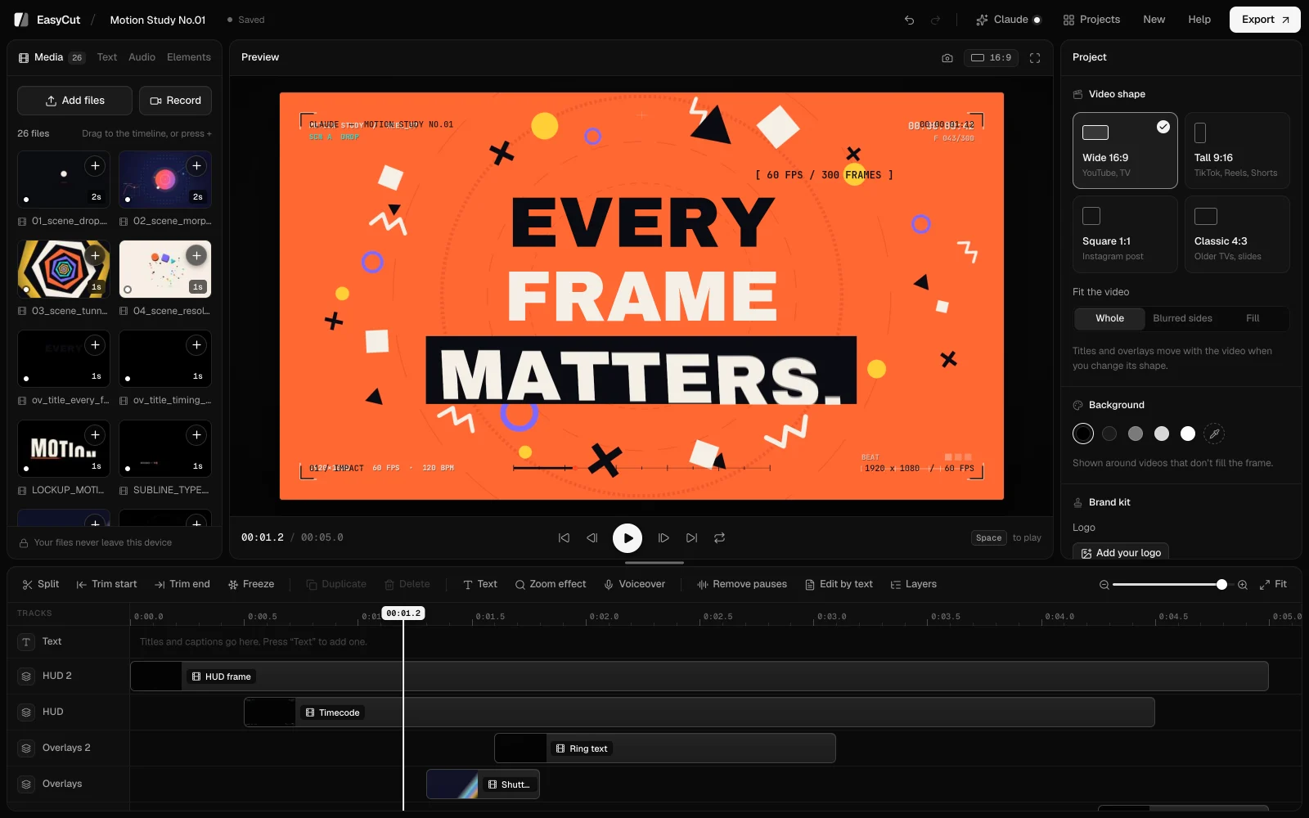This screenshot has width=1309, height=818.
Task: Jump to the end of the video
Action: point(692,538)
